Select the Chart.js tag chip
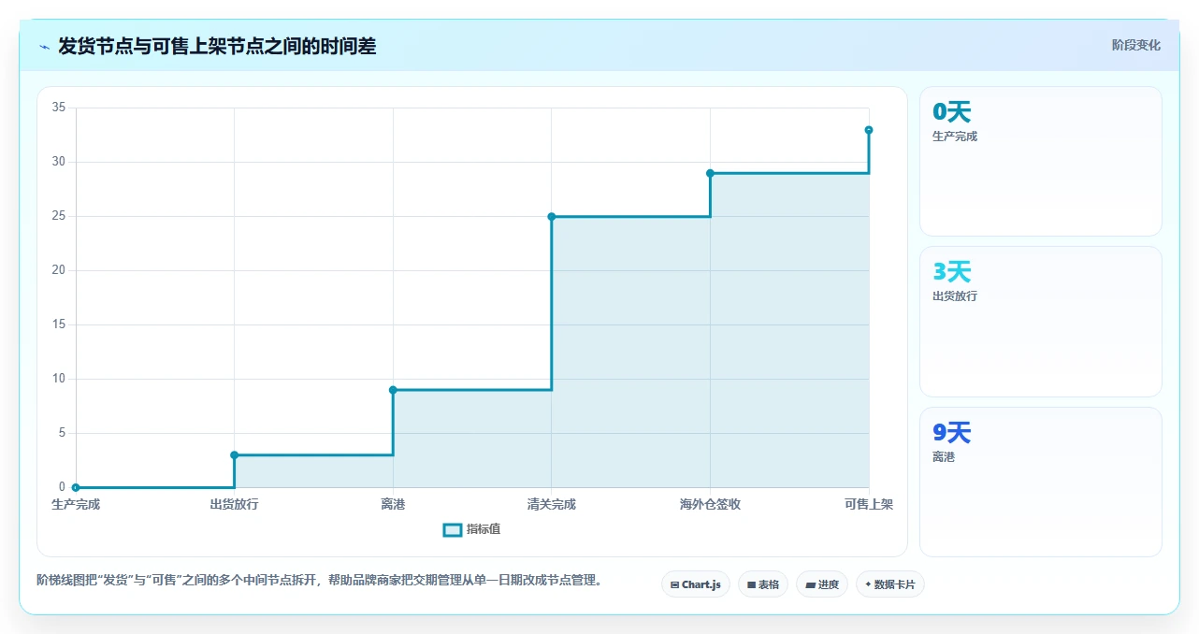 coord(696,584)
